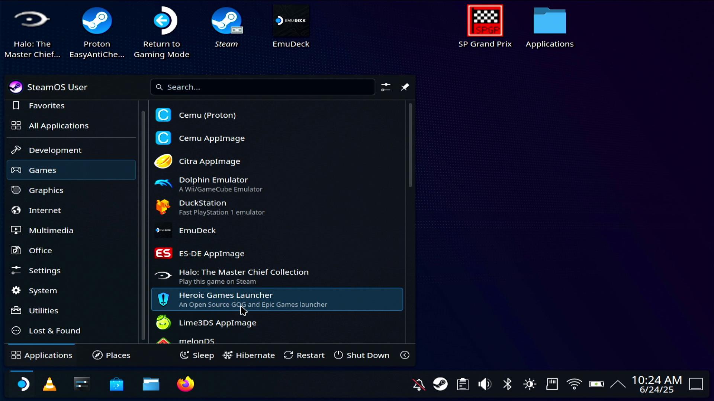Click the application search field
714x401 pixels.
coord(263,87)
